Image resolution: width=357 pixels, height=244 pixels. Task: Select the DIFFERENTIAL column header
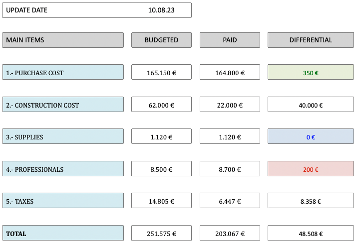(311, 40)
